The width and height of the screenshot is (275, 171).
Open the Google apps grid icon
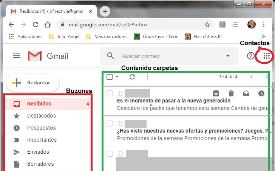coord(267,56)
